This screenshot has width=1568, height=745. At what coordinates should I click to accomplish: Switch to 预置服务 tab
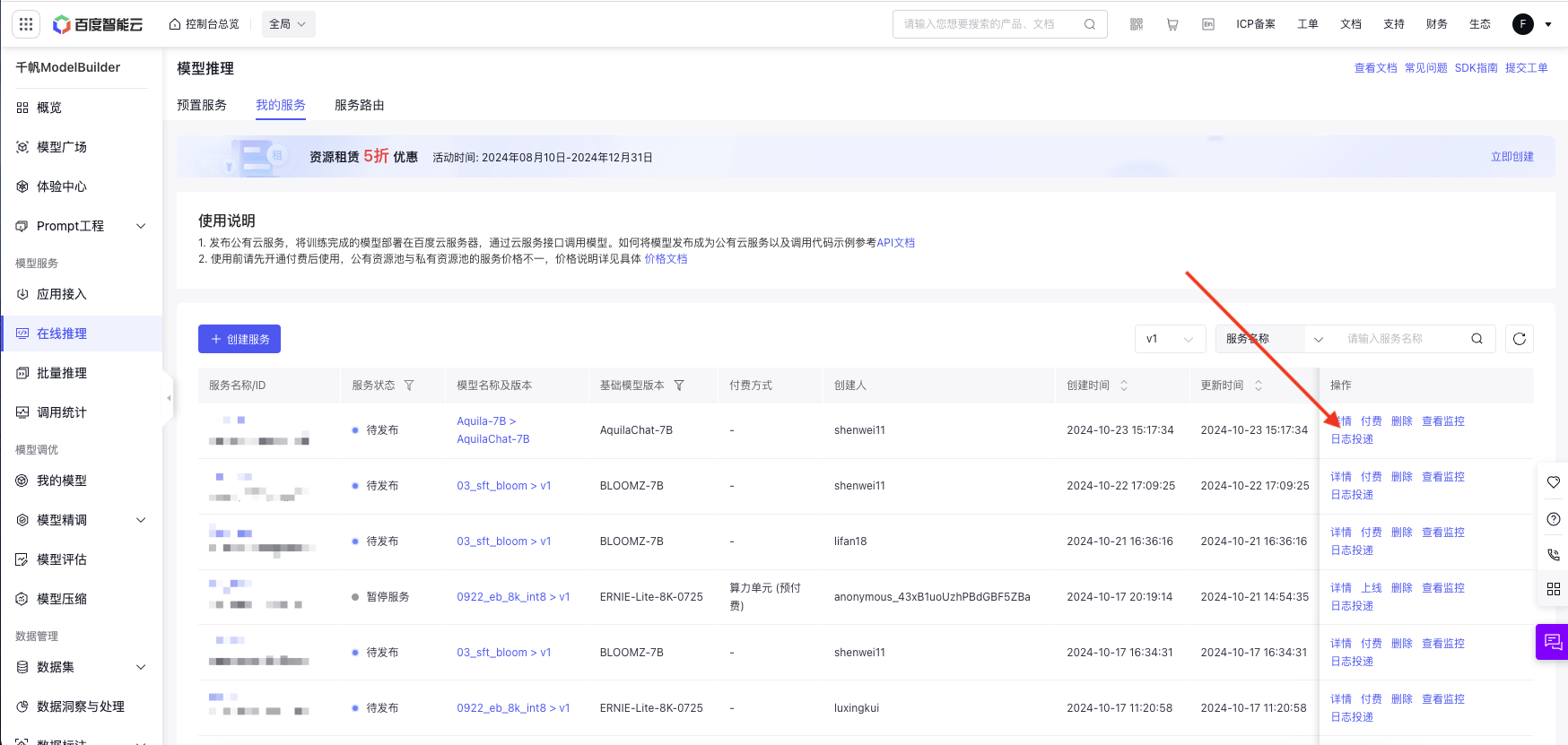pos(202,105)
